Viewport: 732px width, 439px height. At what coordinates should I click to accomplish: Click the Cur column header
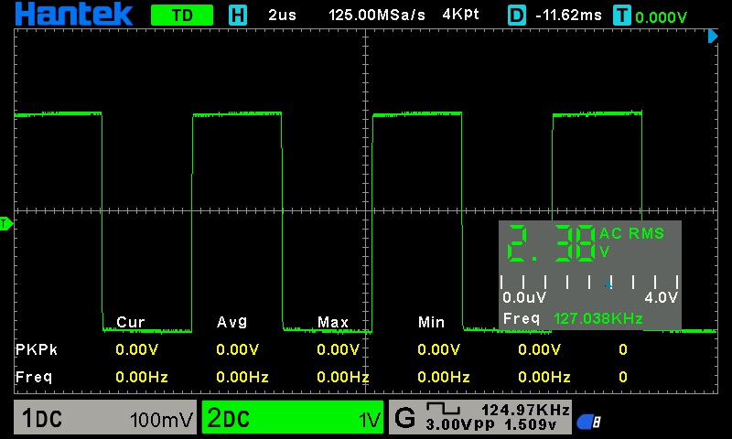[130, 322]
